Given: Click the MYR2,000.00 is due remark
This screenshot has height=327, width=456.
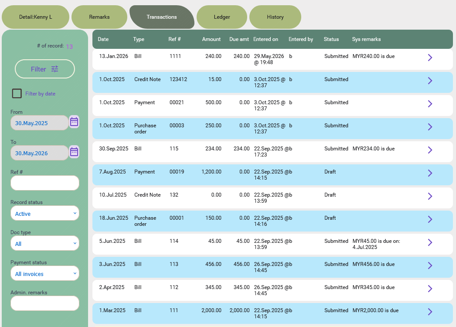Looking at the screenshot, I should tap(375, 310).
